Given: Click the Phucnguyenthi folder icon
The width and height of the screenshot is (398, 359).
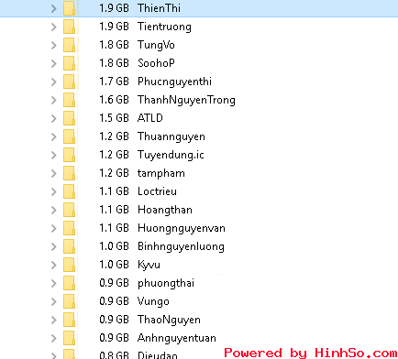Looking at the screenshot, I should (x=70, y=82).
